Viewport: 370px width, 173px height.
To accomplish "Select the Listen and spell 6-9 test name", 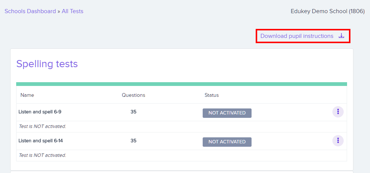I will coord(40,112).
